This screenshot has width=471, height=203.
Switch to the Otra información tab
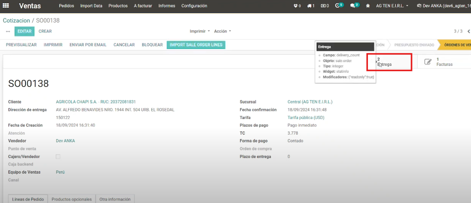point(115,199)
